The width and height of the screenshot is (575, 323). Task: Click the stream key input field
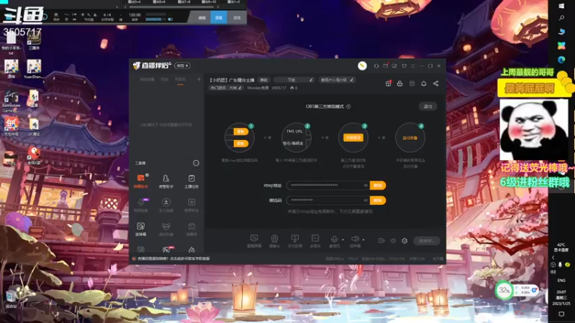tap(328, 200)
